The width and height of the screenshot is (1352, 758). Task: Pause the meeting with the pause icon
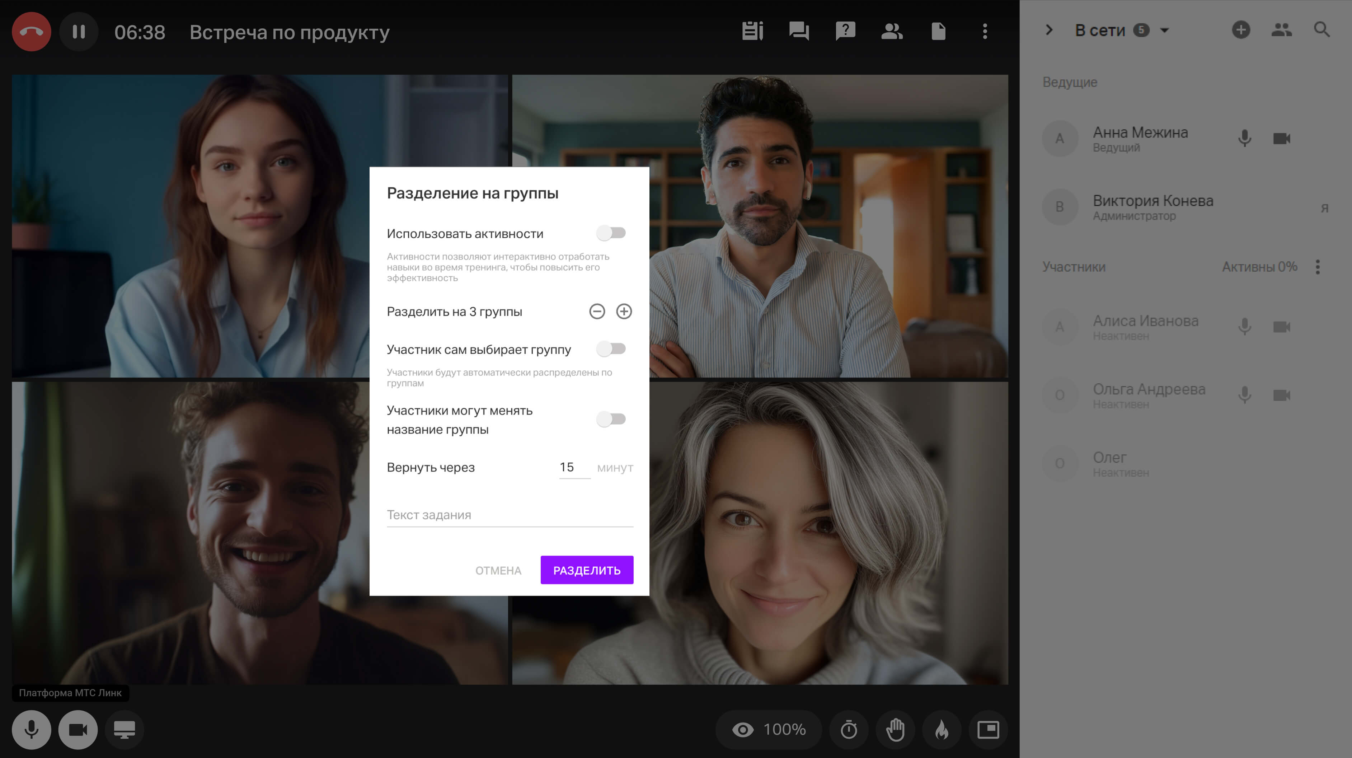(79, 32)
